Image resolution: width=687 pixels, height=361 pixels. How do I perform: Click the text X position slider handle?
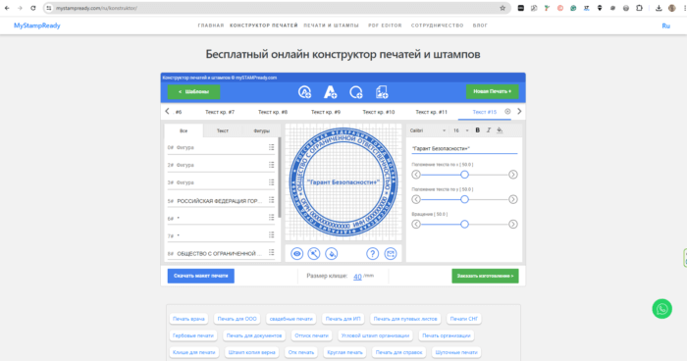(464, 175)
